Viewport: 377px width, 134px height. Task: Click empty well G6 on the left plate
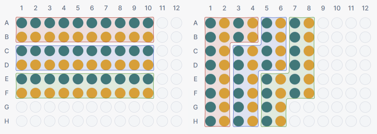click(x=92, y=107)
